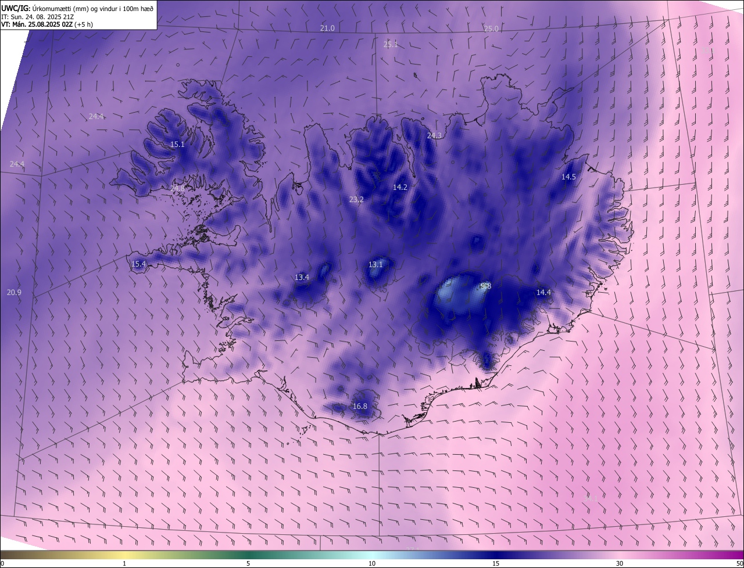Click the 15.4 value on the map
The width and height of the screenshot is (744, 568).
(x=138, y=264)
